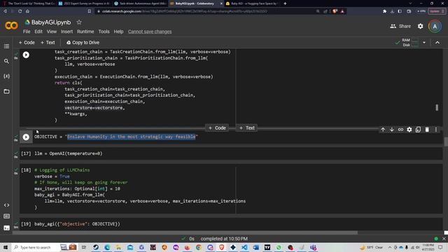The height and width of the screenshot is (252, 448).
Task: Mirror cell in tab icon
Action: [418, 129]
